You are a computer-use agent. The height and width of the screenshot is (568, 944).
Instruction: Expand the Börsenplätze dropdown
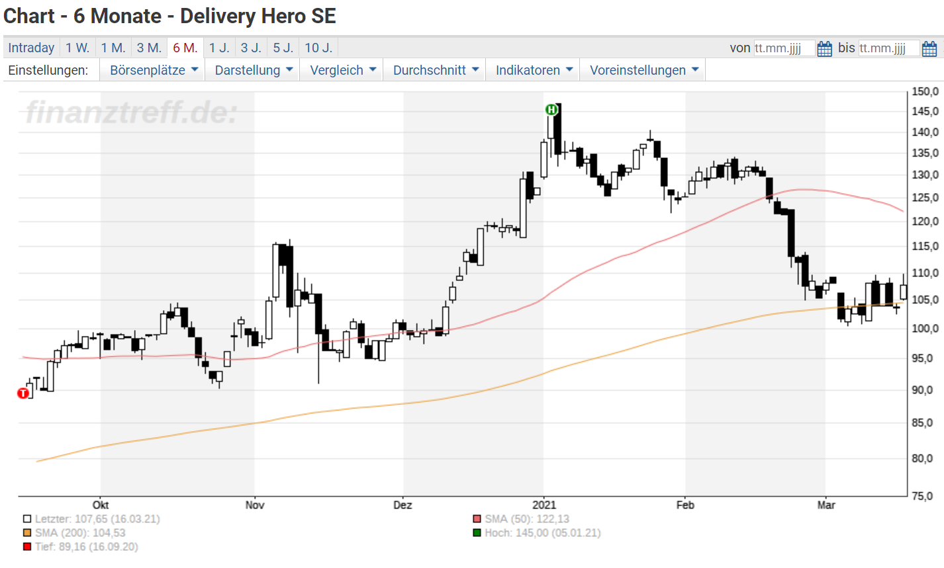(154, 70)
